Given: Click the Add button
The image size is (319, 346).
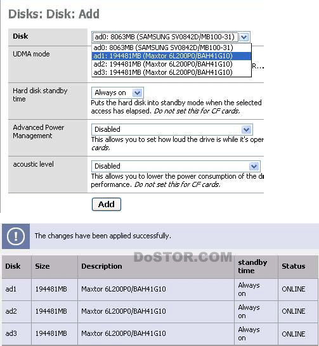Looking at the screenshot, I should coord(107,204).
